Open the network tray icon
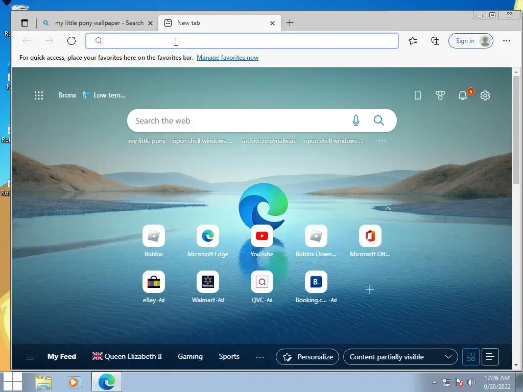The image size is (523, 392). coord(446,382)
